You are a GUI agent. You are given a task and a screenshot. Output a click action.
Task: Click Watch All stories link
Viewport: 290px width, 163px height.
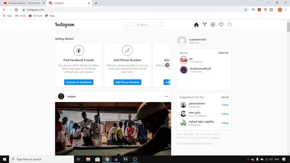coord(223,53)
